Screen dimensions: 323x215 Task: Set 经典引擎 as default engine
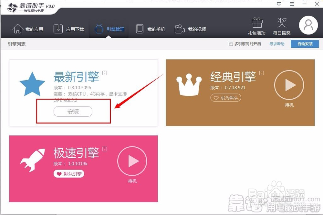pyautogui.click(x=225, y=98)
